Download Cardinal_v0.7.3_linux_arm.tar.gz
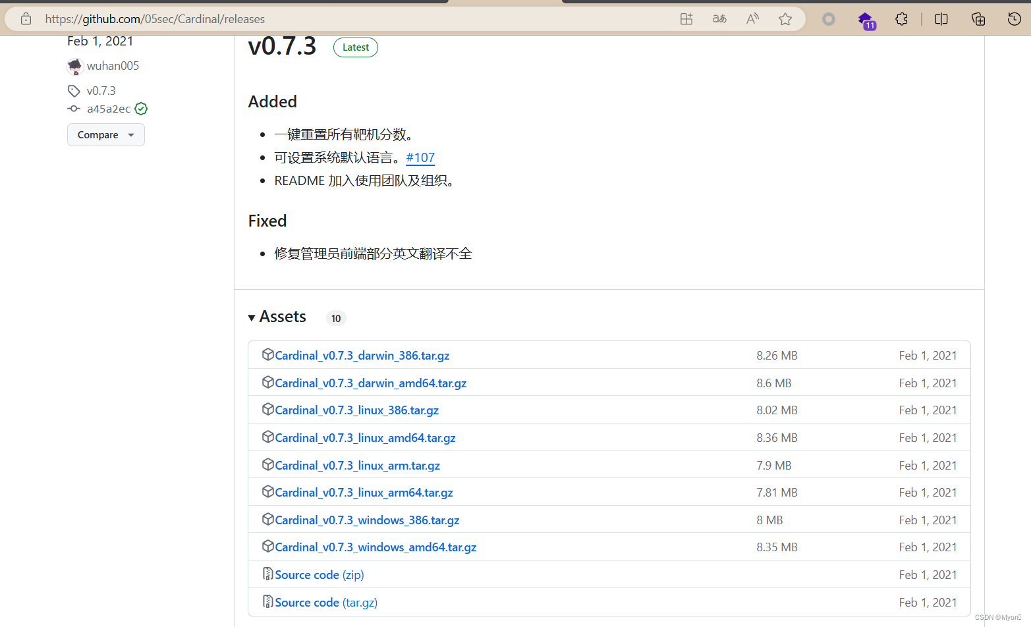 click(x=357, y=466)
